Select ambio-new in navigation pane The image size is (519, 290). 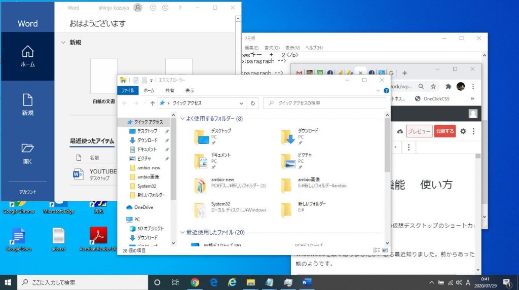point(149,168)
